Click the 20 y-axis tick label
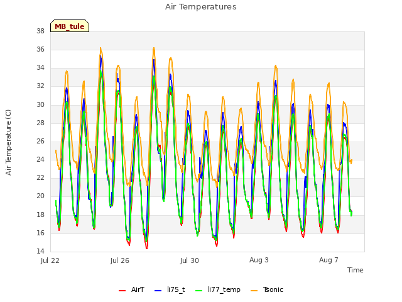This screenshot has height=302, width=402. tap(40, 196)
